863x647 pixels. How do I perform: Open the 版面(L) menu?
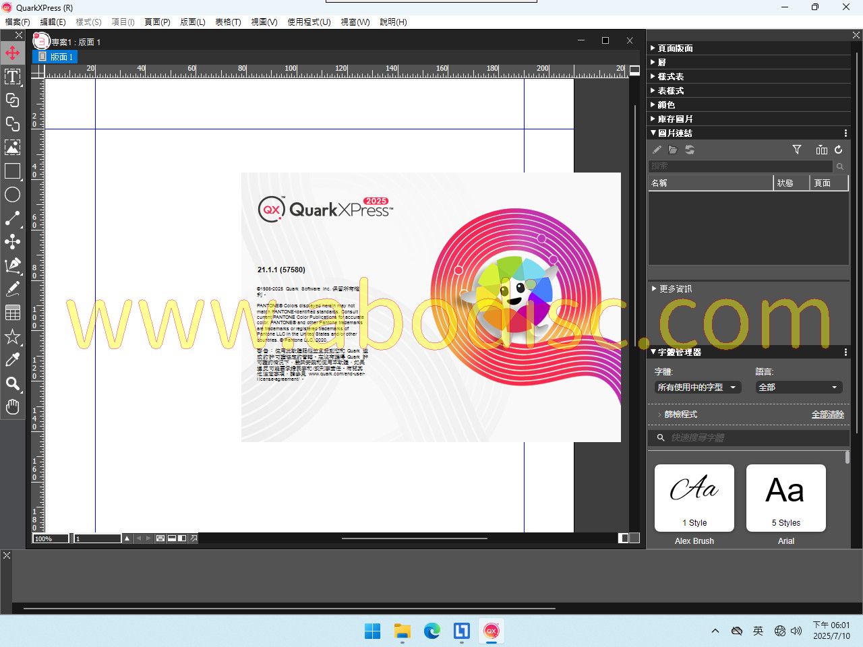click(x=193, y=22)
